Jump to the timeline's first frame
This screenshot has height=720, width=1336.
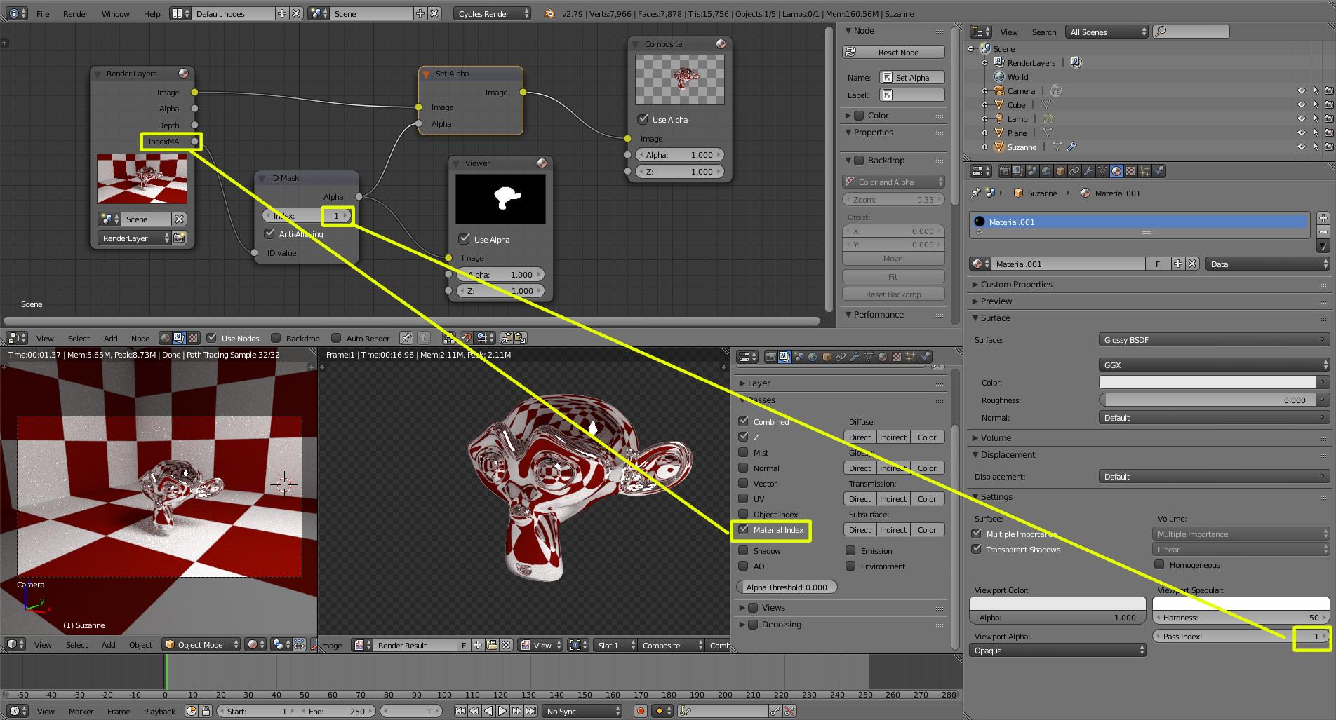(x=460, y=711)
